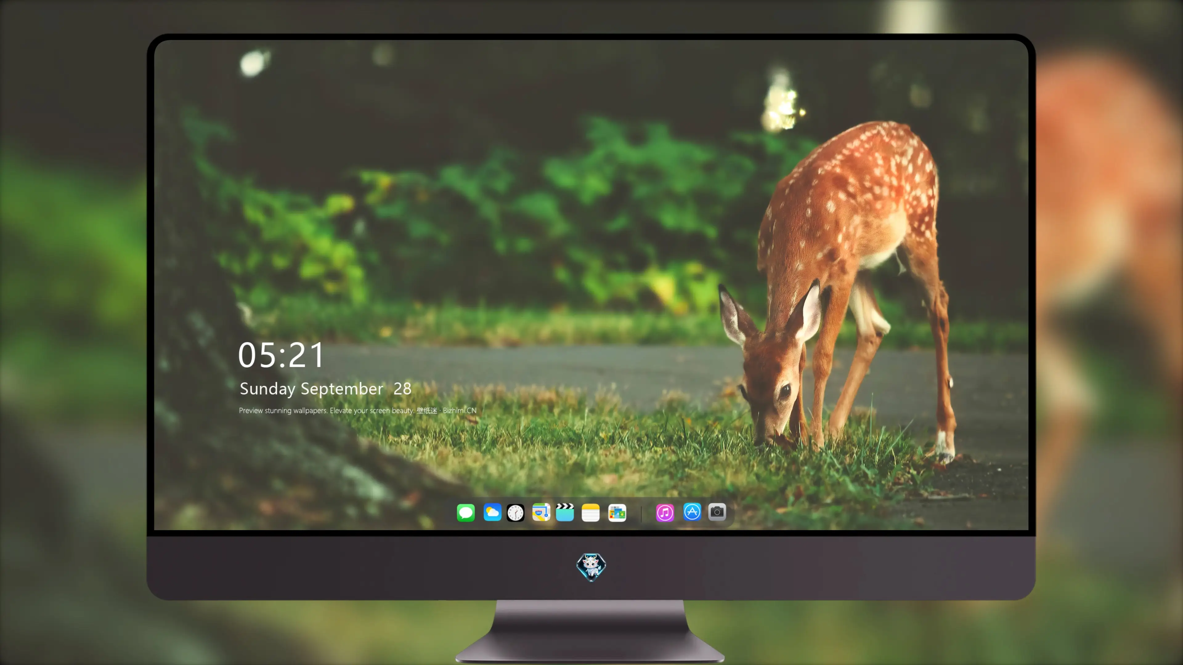
Task: Open the Notes app in the dock
Action: coord(591,513)
